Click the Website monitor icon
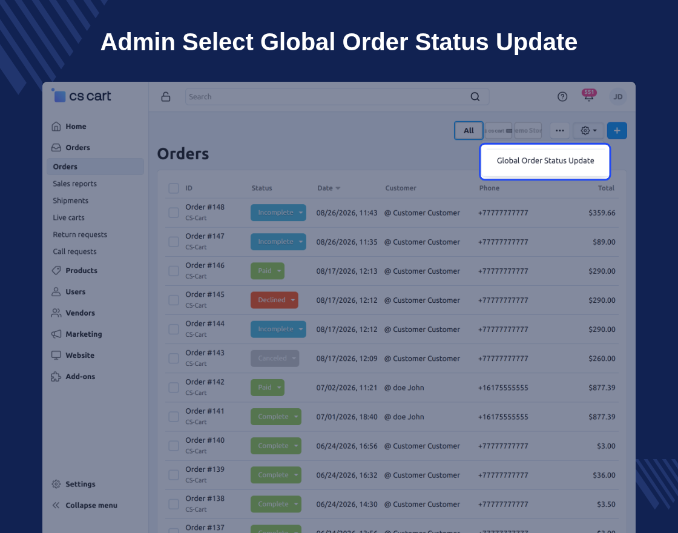This screenshot has width=678, height=533. click(56, 355)
